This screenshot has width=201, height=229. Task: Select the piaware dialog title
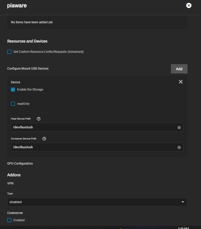tap(17, 5)
